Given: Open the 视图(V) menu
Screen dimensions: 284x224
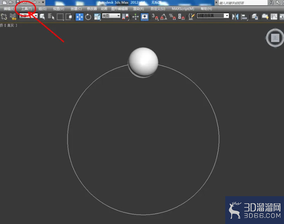Looking at the screenshot, I should click(58, 9).
